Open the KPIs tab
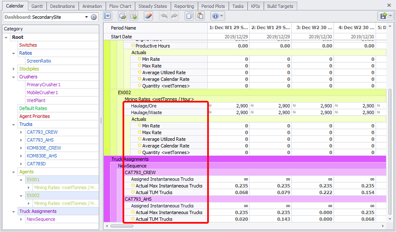This screenshot has height=232, width=396. (x=255, y=6)
